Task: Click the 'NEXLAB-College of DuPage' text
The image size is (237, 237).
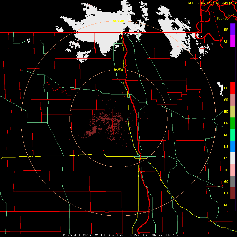Action: click(211, 3)
